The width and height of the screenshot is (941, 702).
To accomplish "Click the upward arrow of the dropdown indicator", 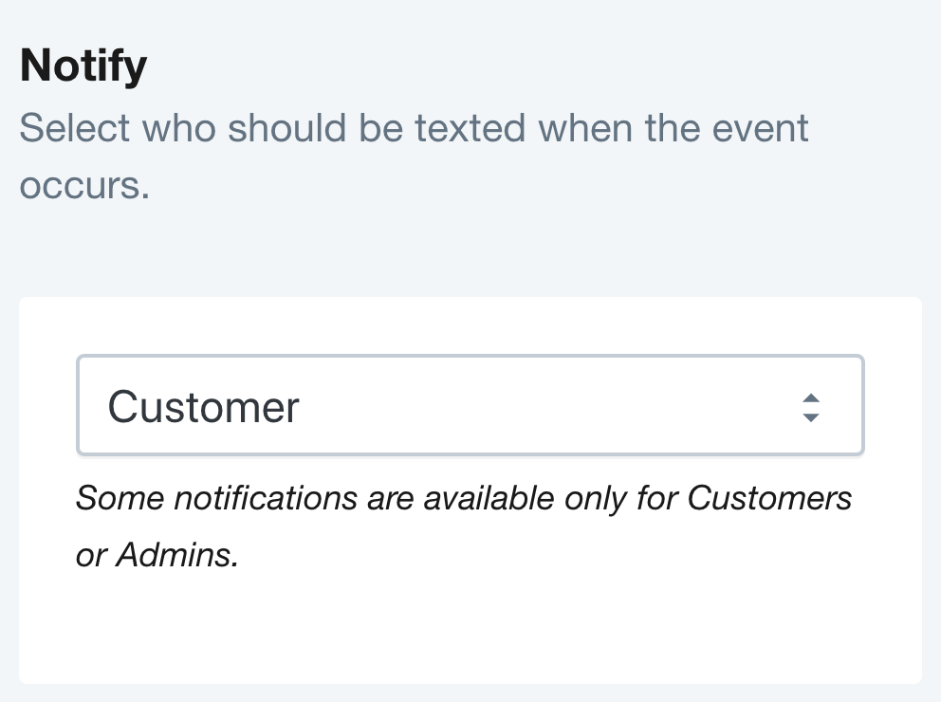I will click(811, 397).
